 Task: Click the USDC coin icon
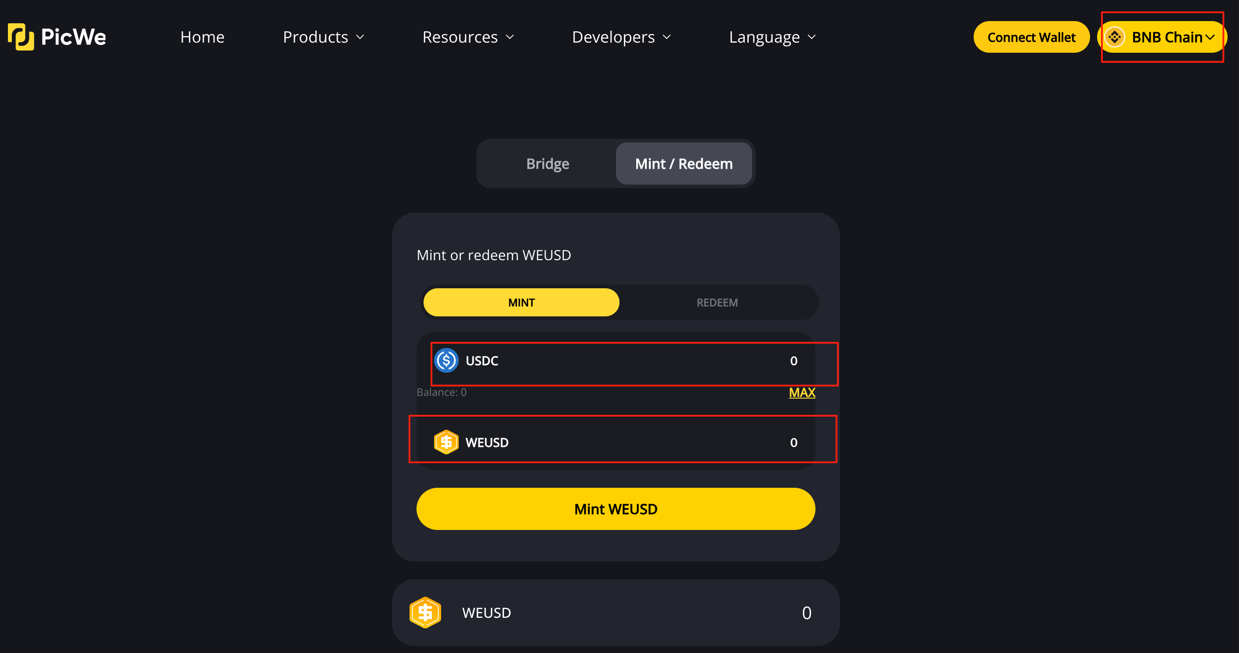(446, 360)
